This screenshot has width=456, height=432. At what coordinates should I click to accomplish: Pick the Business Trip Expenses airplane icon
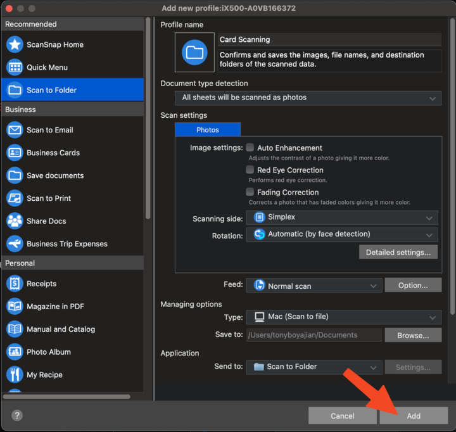15,243
